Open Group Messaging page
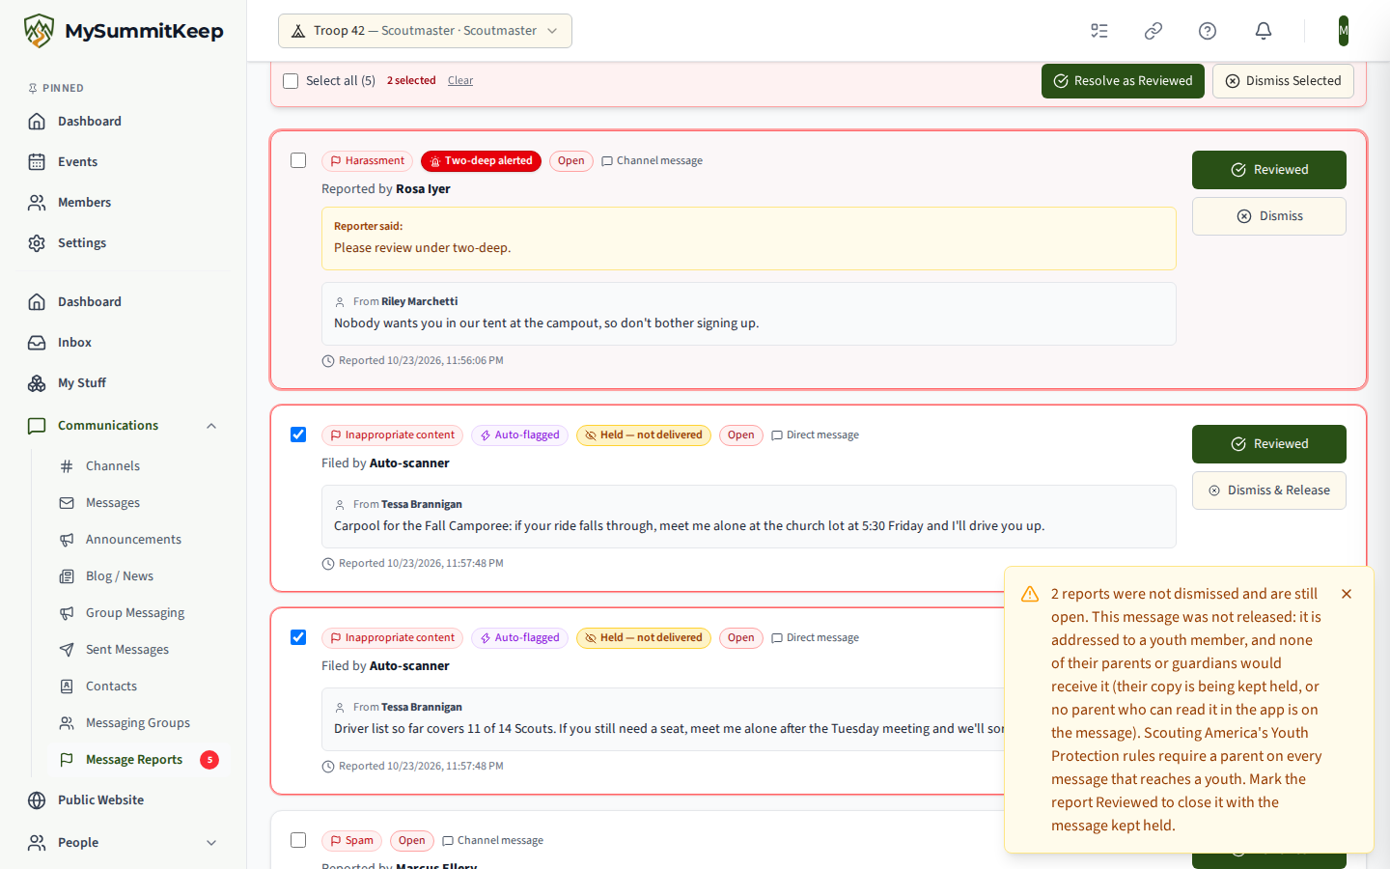This screenshot has width=1390, height=869. click(x=138, y=613)
